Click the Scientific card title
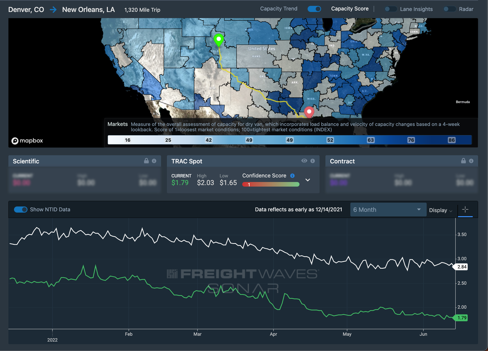 coord(26,161)
